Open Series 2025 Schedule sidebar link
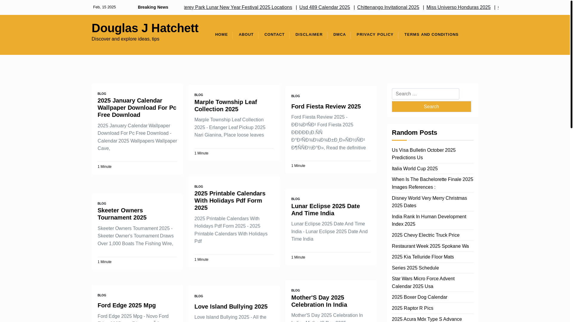 pos(415,268)
